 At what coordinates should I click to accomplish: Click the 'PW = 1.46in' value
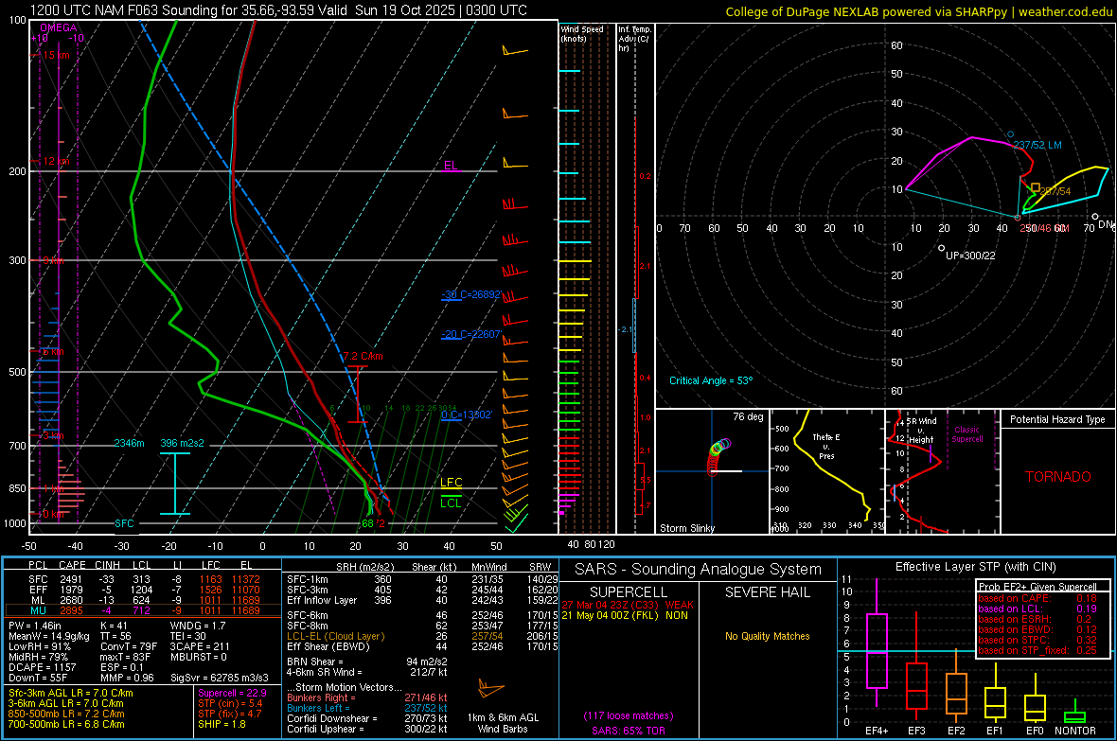point(37,626)
